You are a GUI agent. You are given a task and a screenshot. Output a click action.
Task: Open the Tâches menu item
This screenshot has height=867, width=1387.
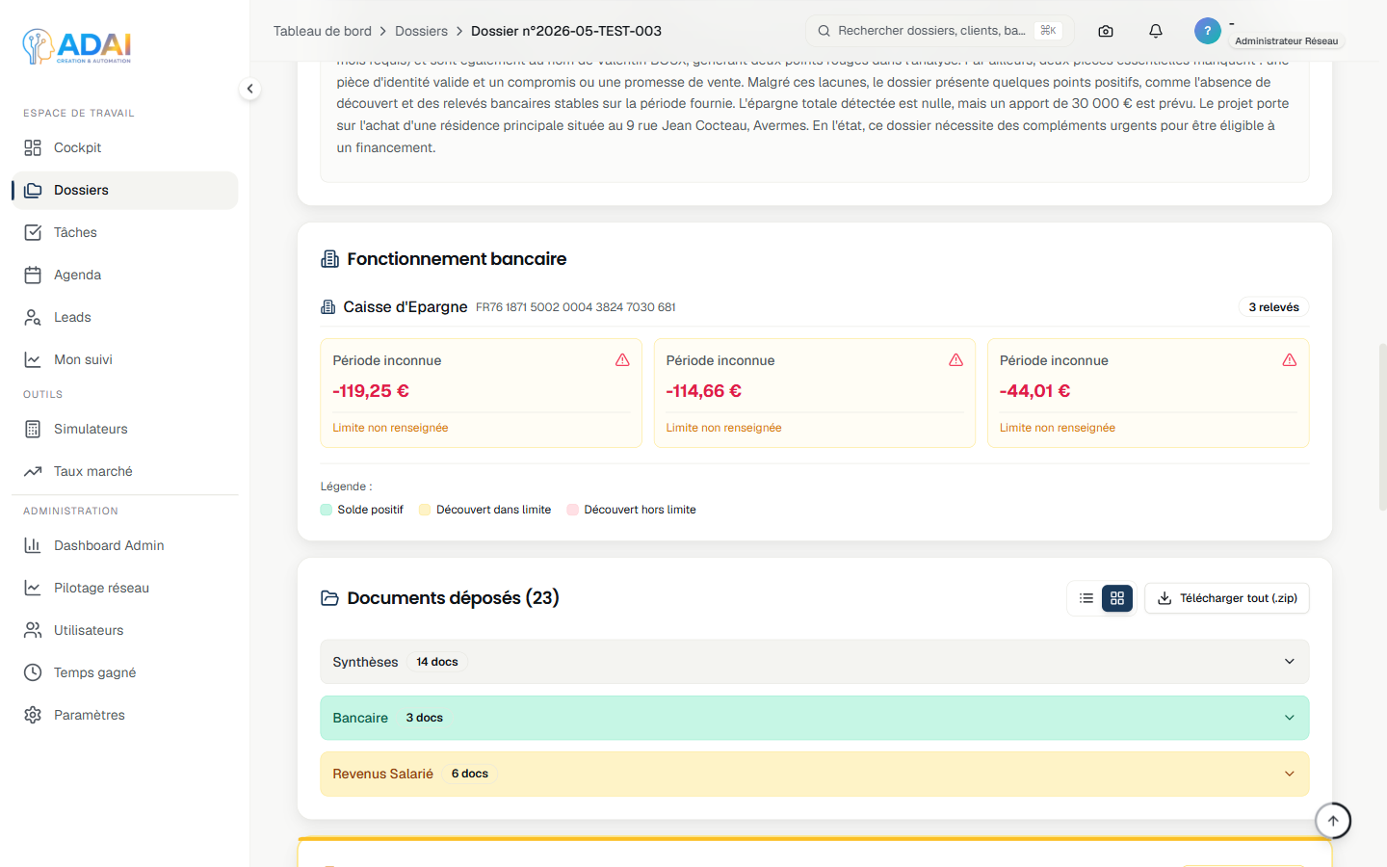click(125, 232)
